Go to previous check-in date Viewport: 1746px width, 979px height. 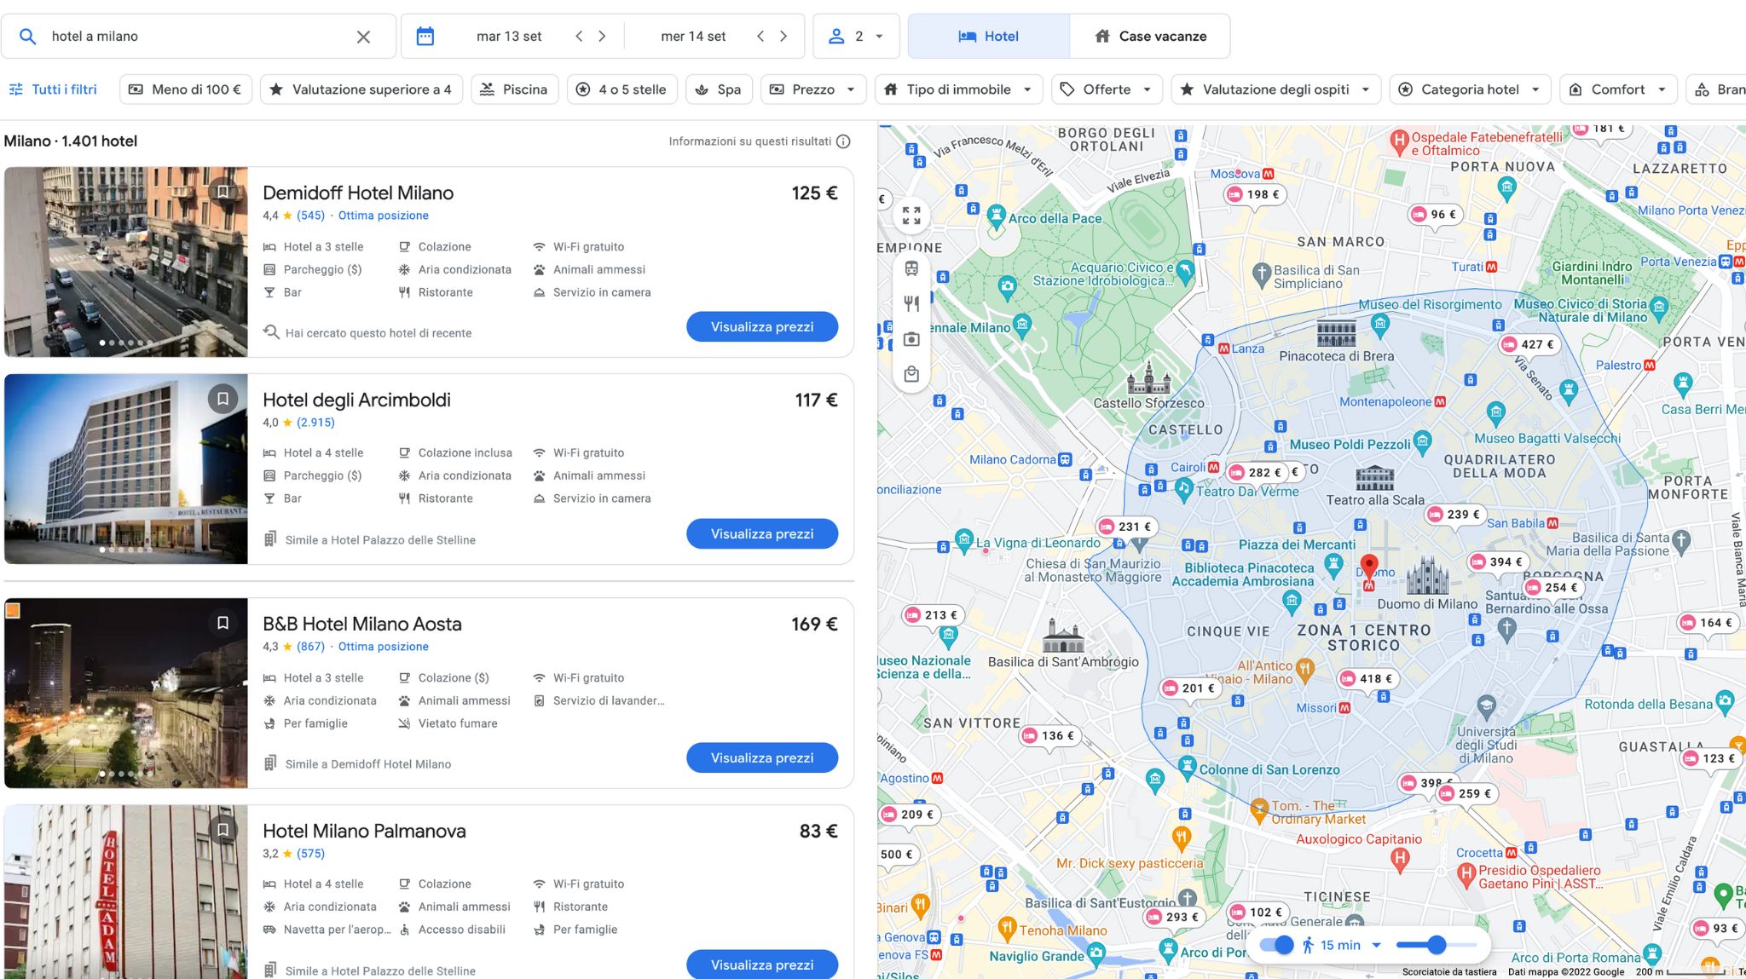coord(579,37)
